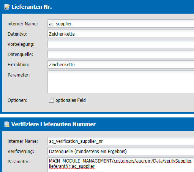Open the Datentyp combo box showing Zeichenkette
This screenshot has width=194, height=172.
121,34
